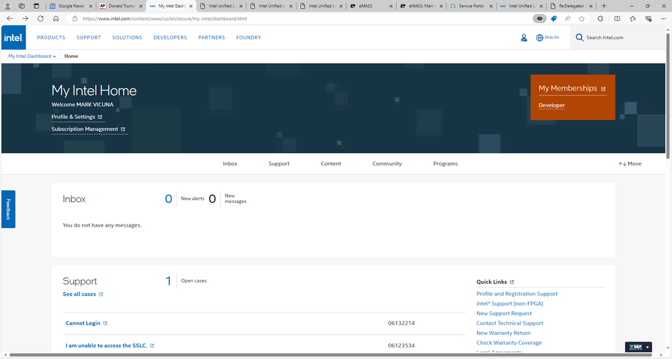Click the browser address bar URL
The width and height of the screenshot is (672, 359).
coord(165,18)
